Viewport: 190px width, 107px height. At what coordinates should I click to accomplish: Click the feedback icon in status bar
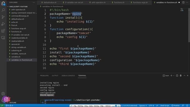pos(183,106)
